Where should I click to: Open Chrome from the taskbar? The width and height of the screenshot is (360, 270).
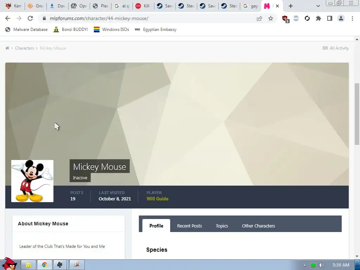coord(45,265)
